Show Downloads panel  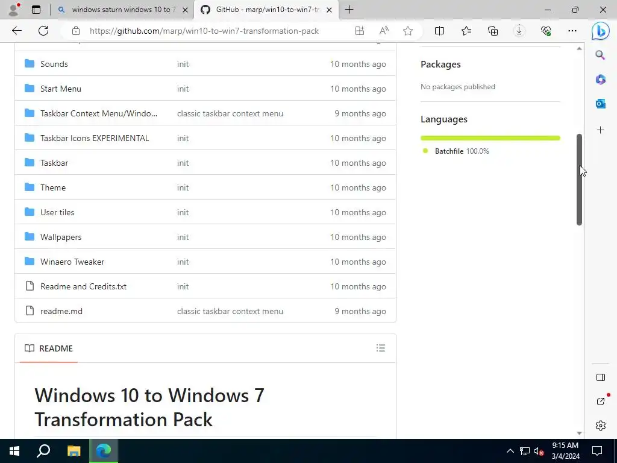point(519,31)
